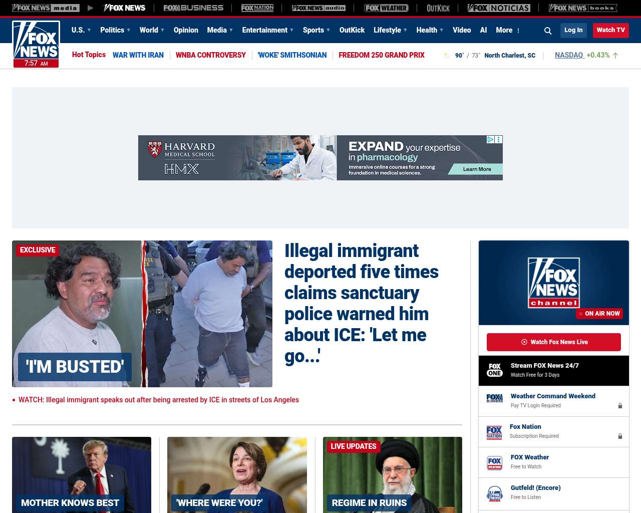Screen dimensions: 641x513
Task: Click the weather condition icon
Action: (447, 56)
